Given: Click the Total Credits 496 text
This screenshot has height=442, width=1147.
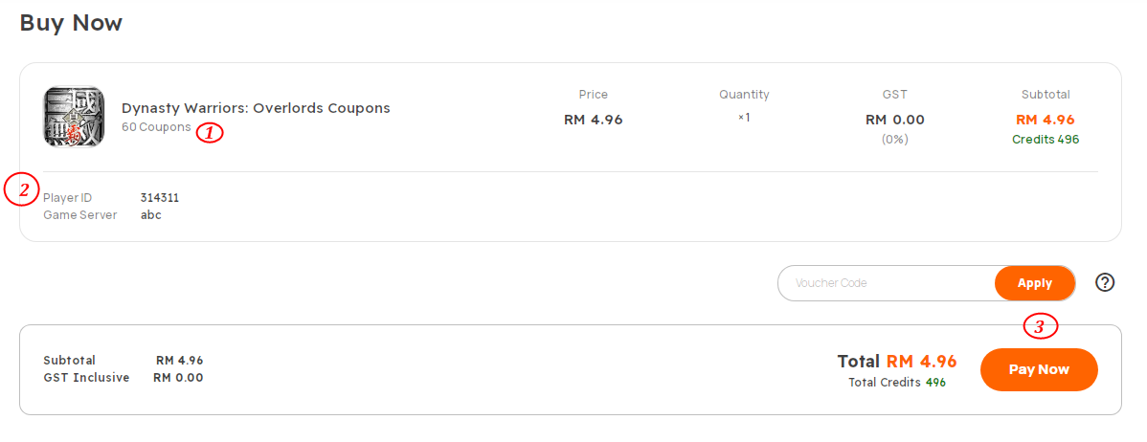Looking at the screenshot, I should [x=897, y=382].
